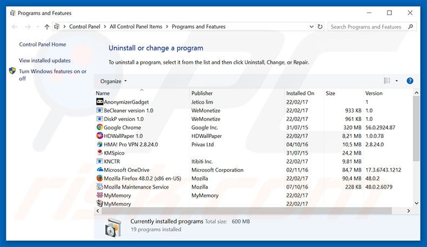
Task: Open View installed updates link
Action: [x=45, y=61]
